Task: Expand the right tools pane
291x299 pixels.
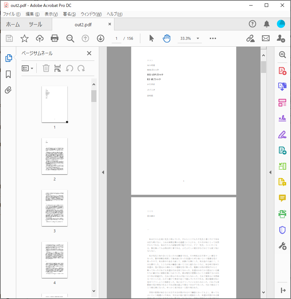Action: pyautogui.click(x=283, y=290)
